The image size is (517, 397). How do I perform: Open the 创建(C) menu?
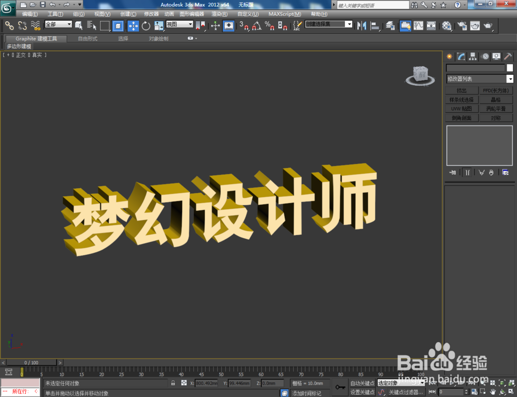[x=128, y=14]
